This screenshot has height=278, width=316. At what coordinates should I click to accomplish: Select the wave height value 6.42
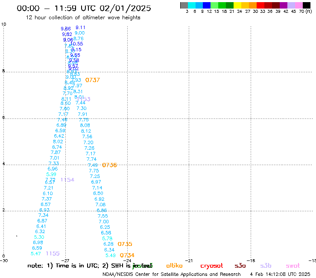coord(59,136)
